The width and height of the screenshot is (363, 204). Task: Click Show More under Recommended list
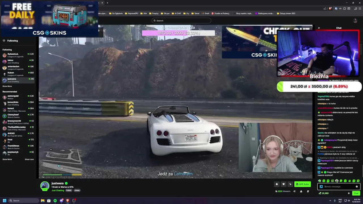7,159
